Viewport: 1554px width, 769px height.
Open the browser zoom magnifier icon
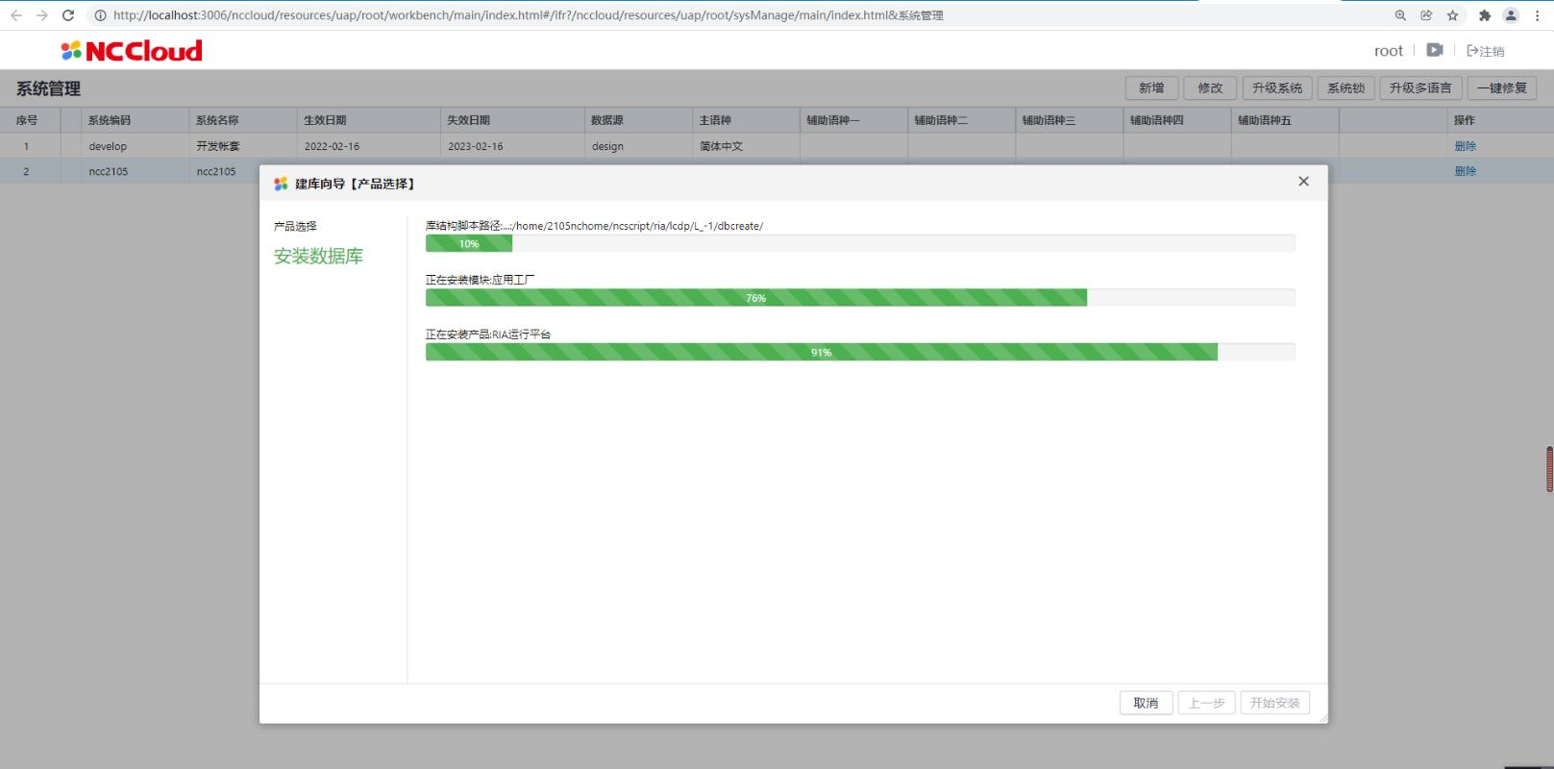click(x=1400, y=15)
